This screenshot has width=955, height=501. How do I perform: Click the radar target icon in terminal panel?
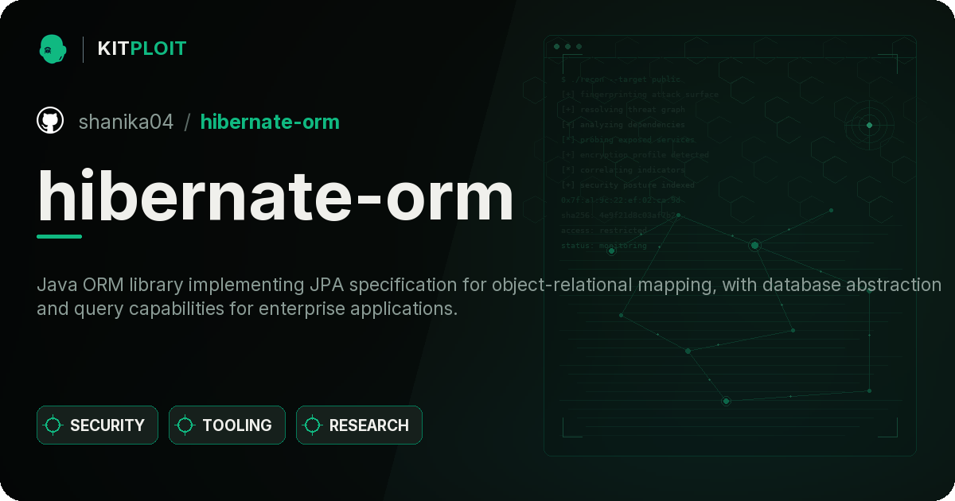[x=869, y=125]
